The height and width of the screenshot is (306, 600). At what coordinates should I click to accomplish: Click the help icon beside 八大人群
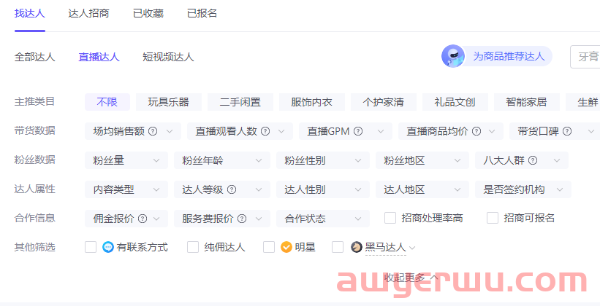coord(533,160)
